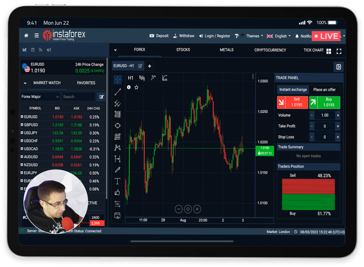
Task: Zoom in on the chart
Action: click(197, 209)
